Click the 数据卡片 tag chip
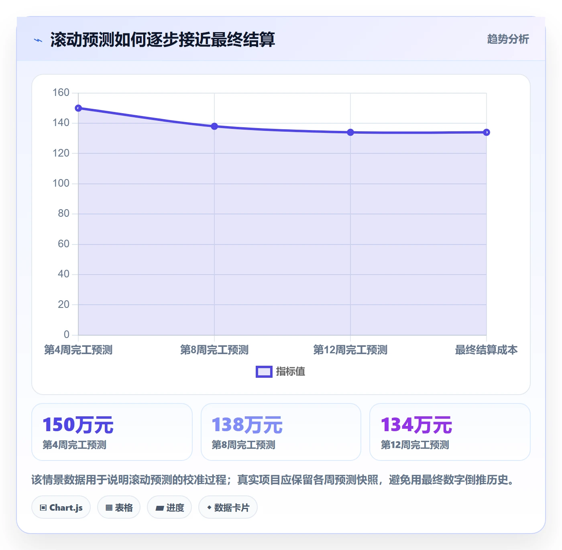The height and width of the screenshot is (550, 562). [x=228, y=507]
